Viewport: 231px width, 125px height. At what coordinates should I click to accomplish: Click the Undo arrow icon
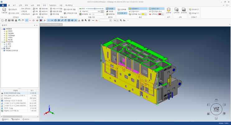(x=19, y=20)
